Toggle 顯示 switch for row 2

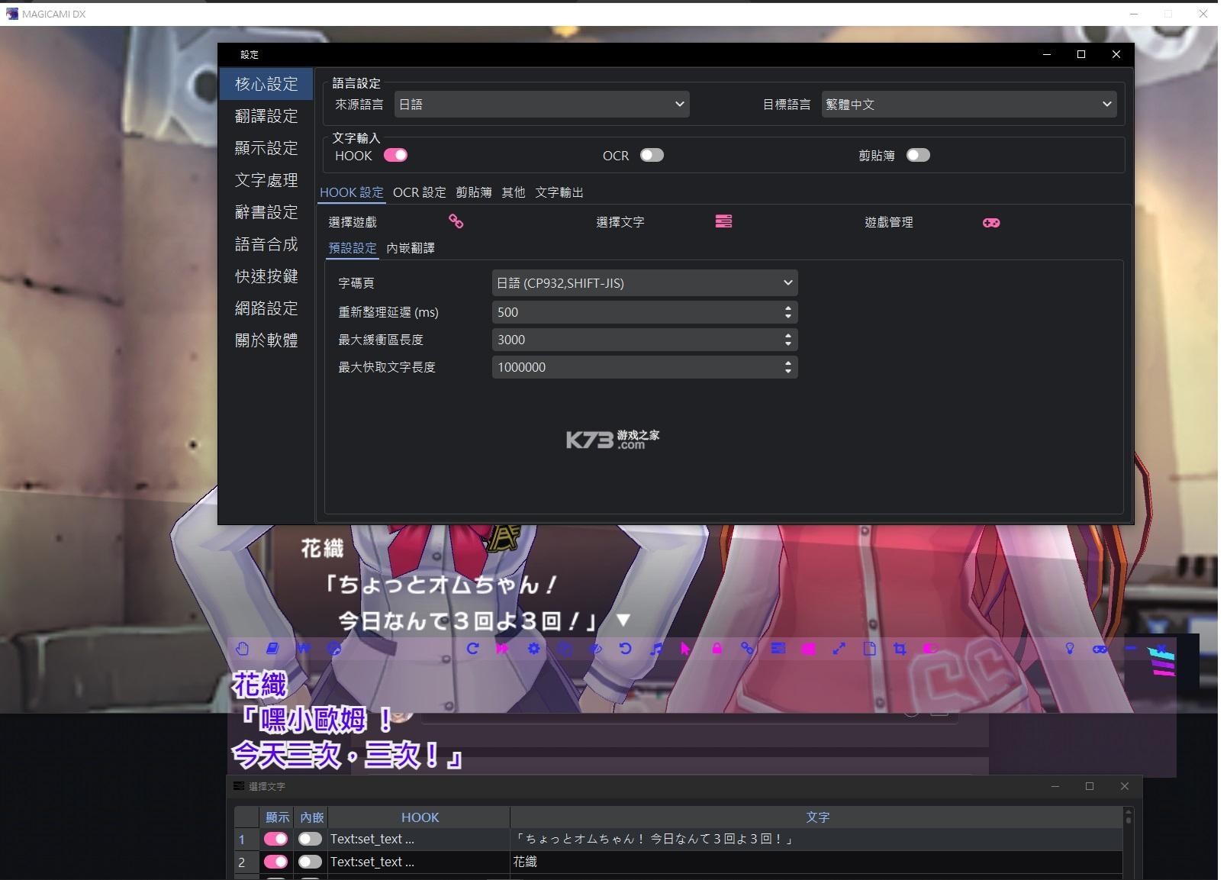[275, 862]
